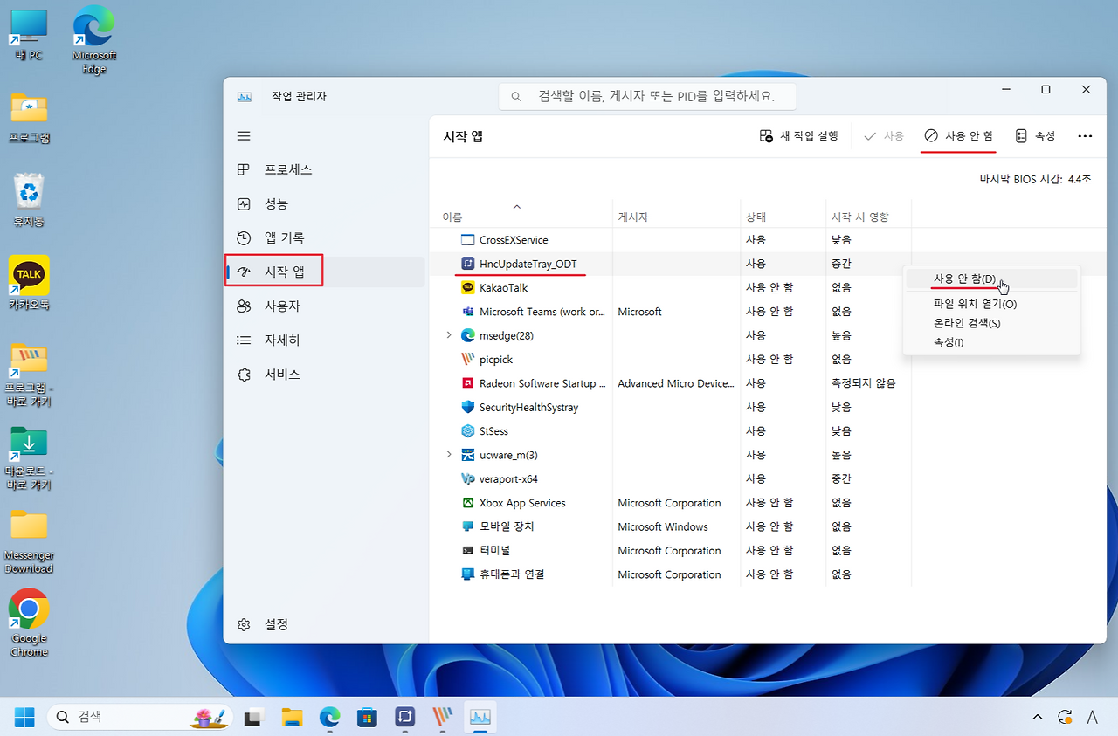Switch to the 성능 page
The image size is (1118, 736).
[325, 203]
